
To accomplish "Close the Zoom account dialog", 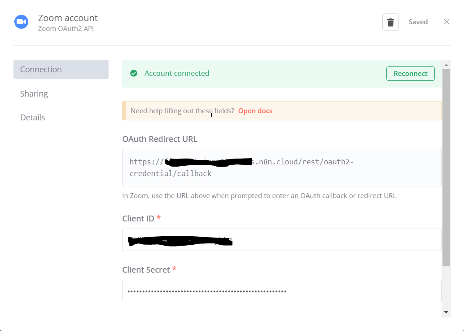I will coord(446,22).
